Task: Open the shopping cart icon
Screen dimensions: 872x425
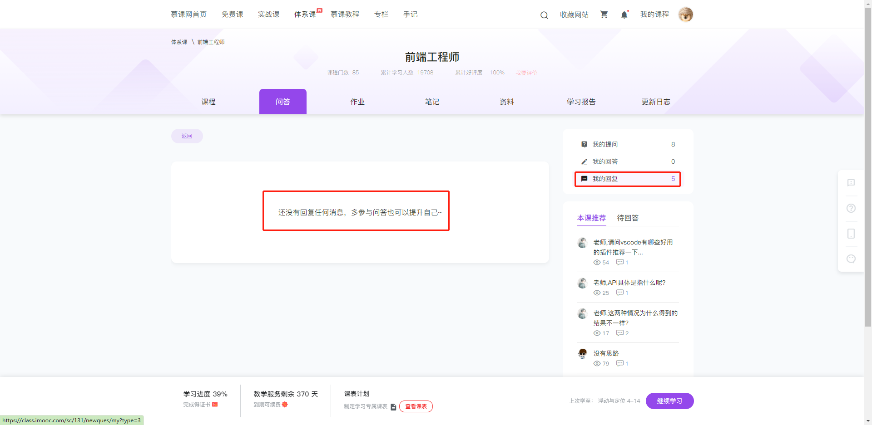Action: tap(604, 15)
